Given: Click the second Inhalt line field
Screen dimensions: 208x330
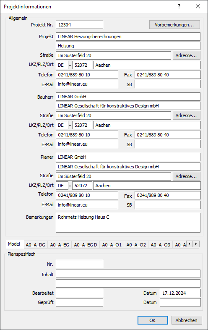Looking at the screenshot, I should coord(128,283).
